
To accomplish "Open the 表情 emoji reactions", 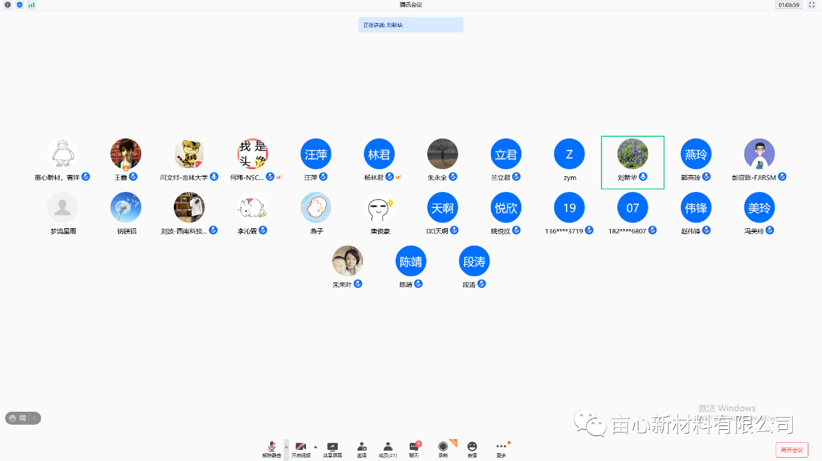I will pyautogui.click(x=472, y=449).
